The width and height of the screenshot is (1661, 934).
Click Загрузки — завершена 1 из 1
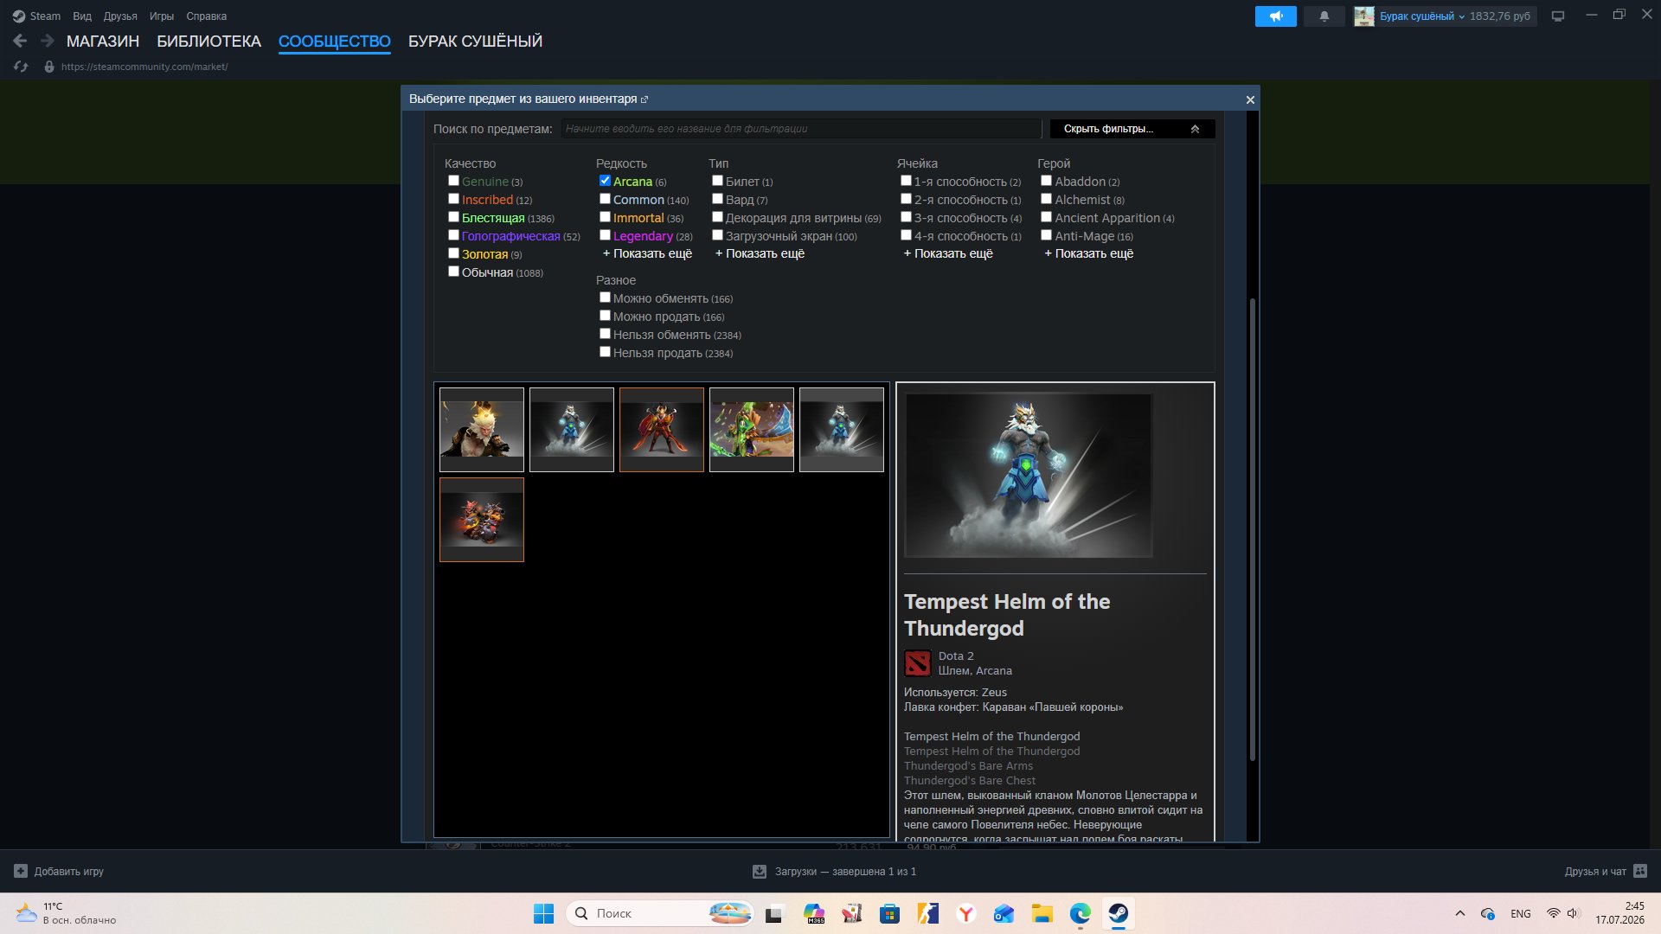(x=845, y=871)
